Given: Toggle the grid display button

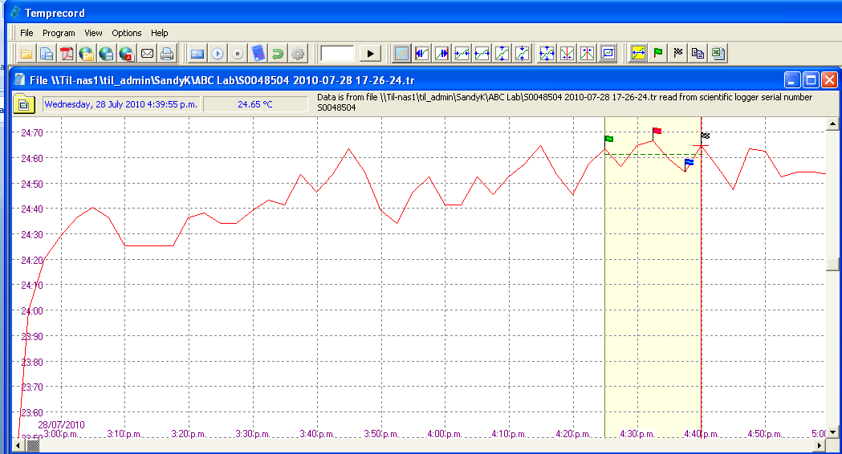Looking at the screenshot, I should tap(401, 54).
